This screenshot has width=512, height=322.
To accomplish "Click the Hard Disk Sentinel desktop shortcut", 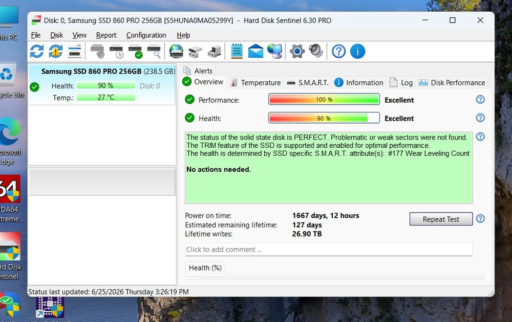I will point(10,256).
